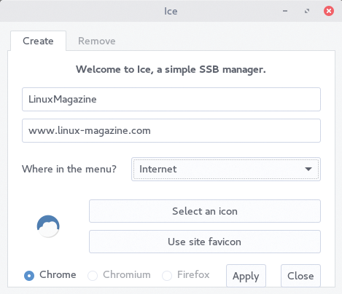The width and height of the screenshot is (342, 294).
Task: Click the dropdown arrow beside Internet
Action: [308, 169]
